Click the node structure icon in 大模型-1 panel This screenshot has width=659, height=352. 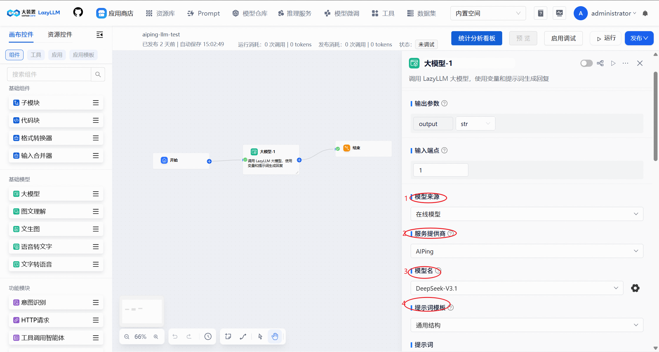pos(600,63)
